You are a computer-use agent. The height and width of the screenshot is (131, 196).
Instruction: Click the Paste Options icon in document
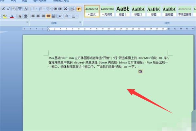click(140, 72)
